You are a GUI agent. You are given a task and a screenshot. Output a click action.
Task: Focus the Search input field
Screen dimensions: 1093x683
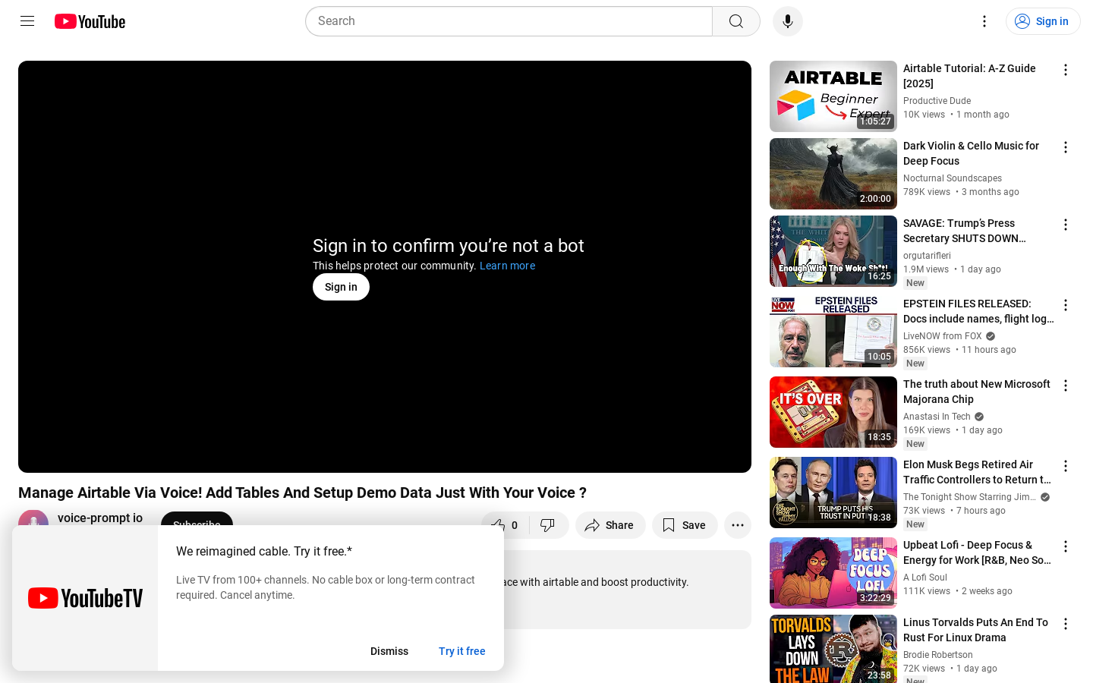509,21
